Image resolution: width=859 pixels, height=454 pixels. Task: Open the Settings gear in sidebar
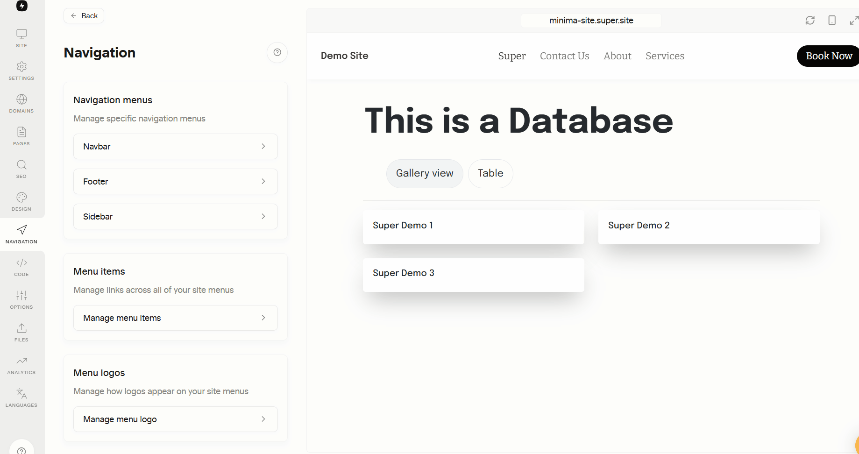[21, 71]
